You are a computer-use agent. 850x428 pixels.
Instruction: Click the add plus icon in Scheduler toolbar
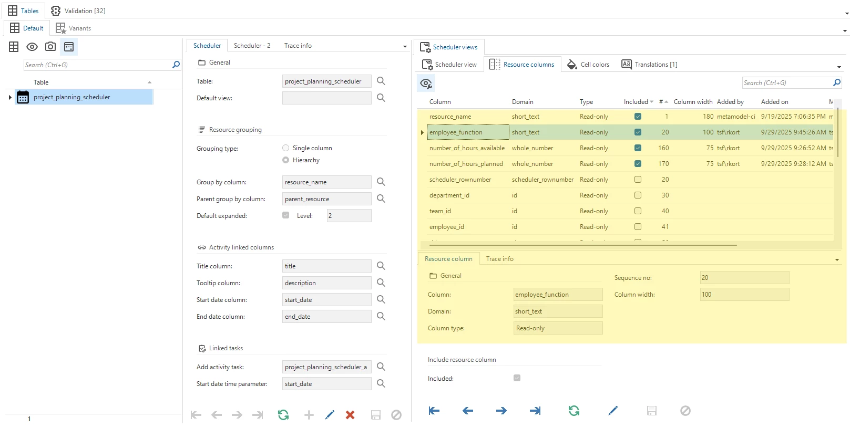309,415
